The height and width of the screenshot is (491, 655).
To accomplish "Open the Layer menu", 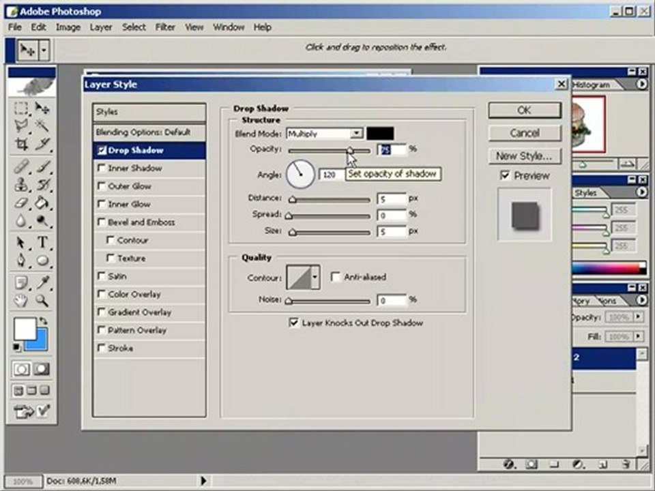I will pyautogui.click(x=101, y=27).
